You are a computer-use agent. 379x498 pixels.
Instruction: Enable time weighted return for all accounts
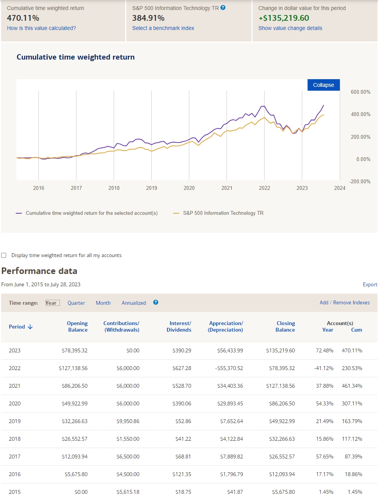tap(4, 255)
